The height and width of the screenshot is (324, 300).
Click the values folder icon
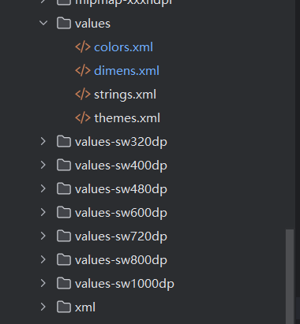pyautogui.click(x=64, y=24)
